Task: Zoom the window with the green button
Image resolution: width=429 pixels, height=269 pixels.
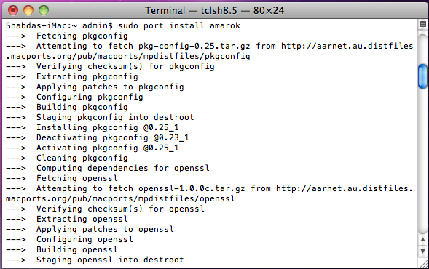Action: pos(44,10)
